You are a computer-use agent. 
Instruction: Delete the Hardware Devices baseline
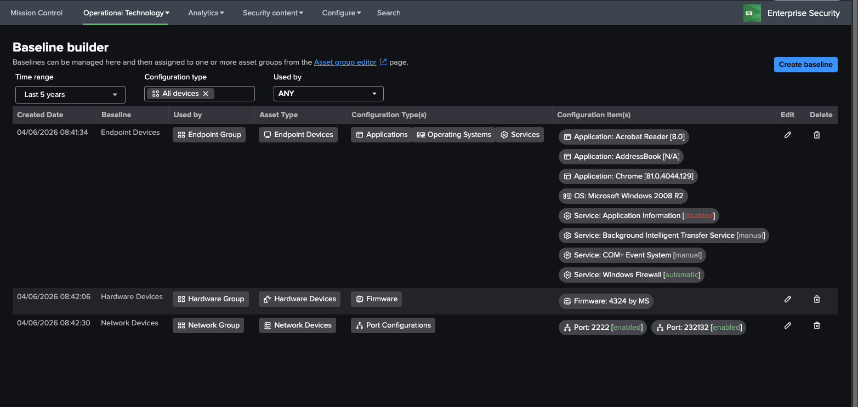point(816,299)
